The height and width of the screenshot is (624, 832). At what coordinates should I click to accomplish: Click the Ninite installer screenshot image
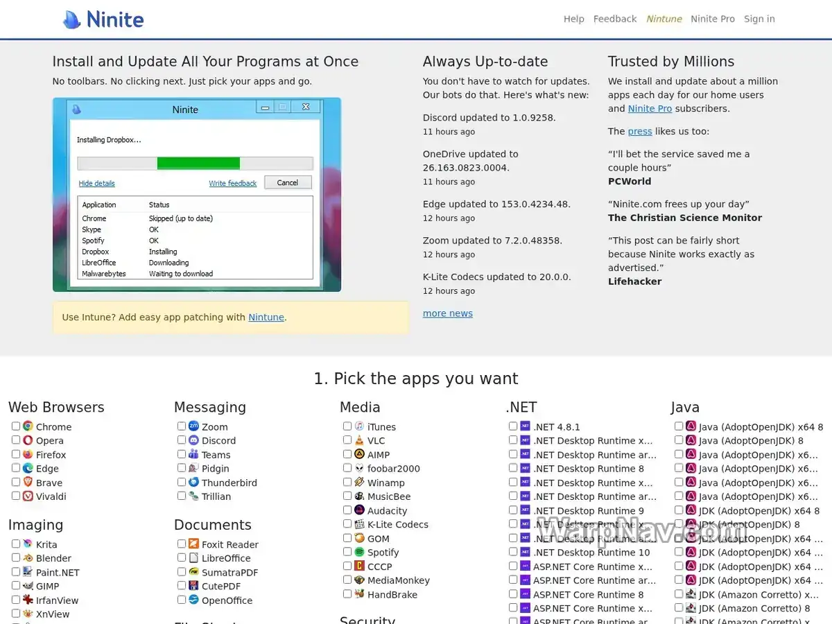point(197,194)
